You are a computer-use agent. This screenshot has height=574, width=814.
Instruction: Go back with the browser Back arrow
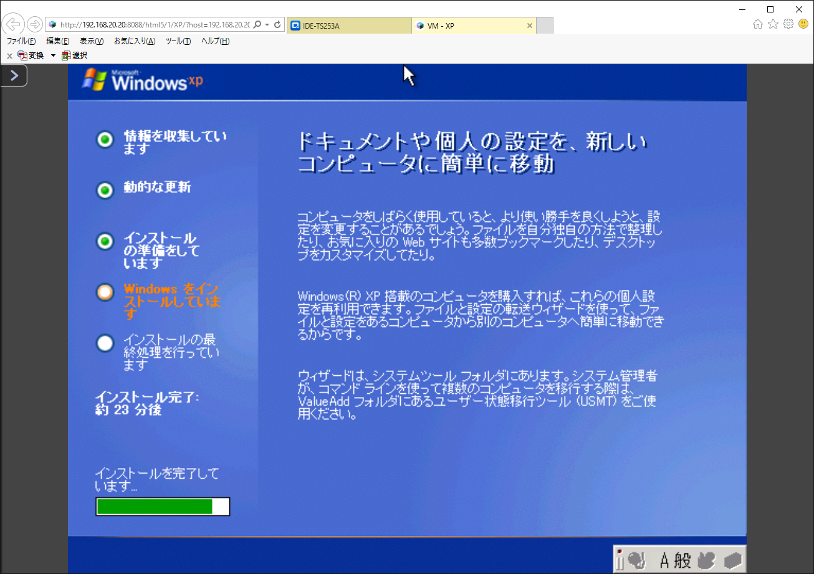click(x=13, y=24)
